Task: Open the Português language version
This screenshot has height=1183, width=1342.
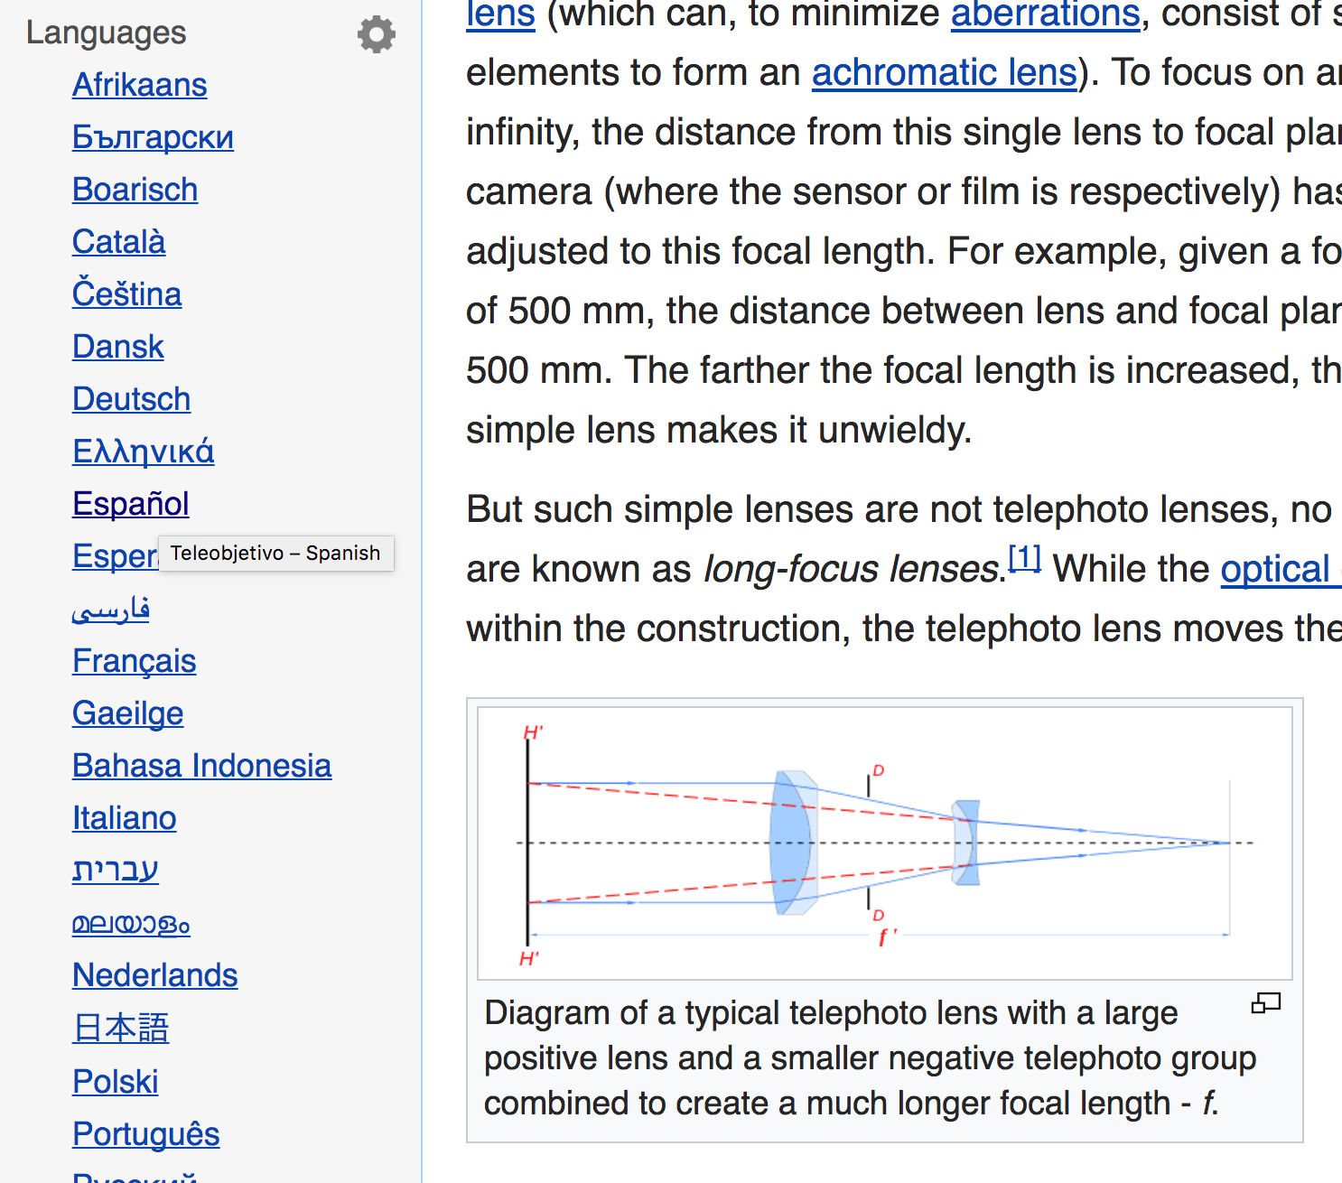Action: pyautogui.click(x=146, y=1134)
